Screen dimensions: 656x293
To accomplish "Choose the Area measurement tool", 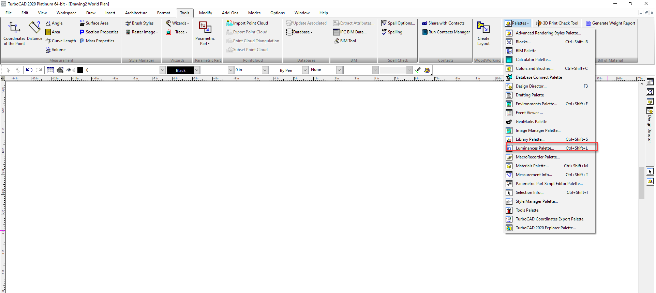I will (53, 32).
